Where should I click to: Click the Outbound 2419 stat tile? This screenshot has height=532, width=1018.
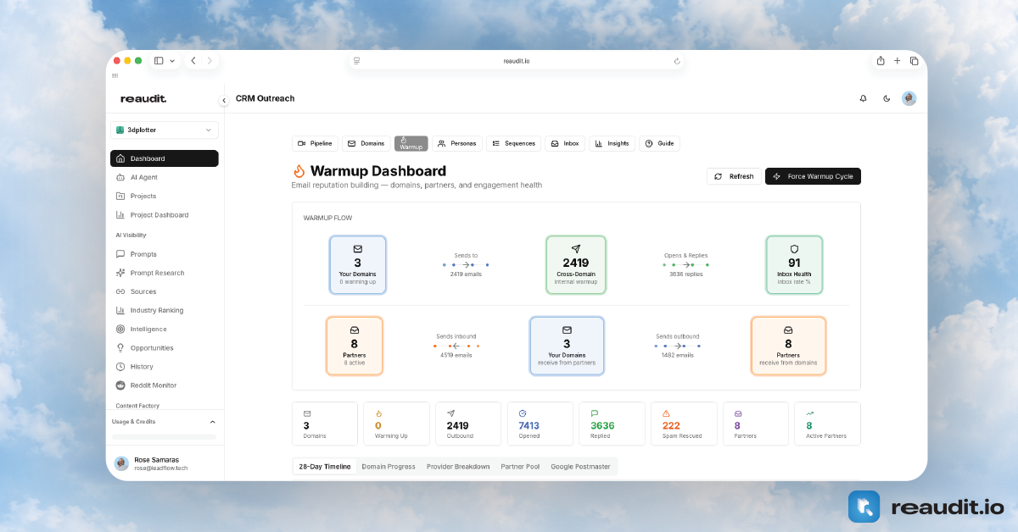[468, 424]
